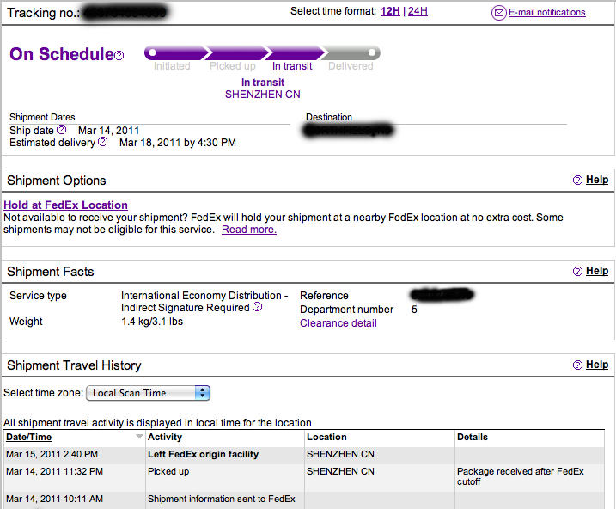Open Help link for Shipment Options
The image size is (616, 509).
597,180
